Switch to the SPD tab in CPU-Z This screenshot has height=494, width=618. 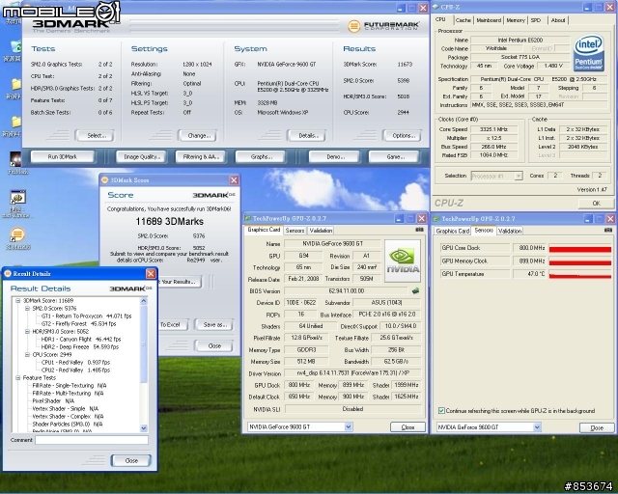pos(536,20)
